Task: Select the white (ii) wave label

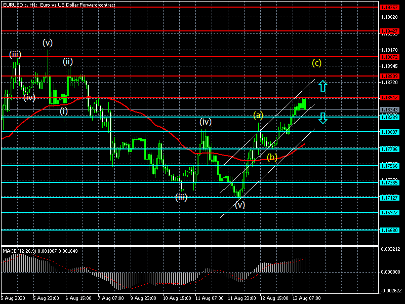Action: point(68,61)
